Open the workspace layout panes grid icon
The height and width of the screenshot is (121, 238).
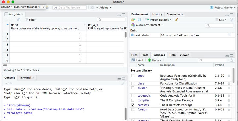(92, 8)
